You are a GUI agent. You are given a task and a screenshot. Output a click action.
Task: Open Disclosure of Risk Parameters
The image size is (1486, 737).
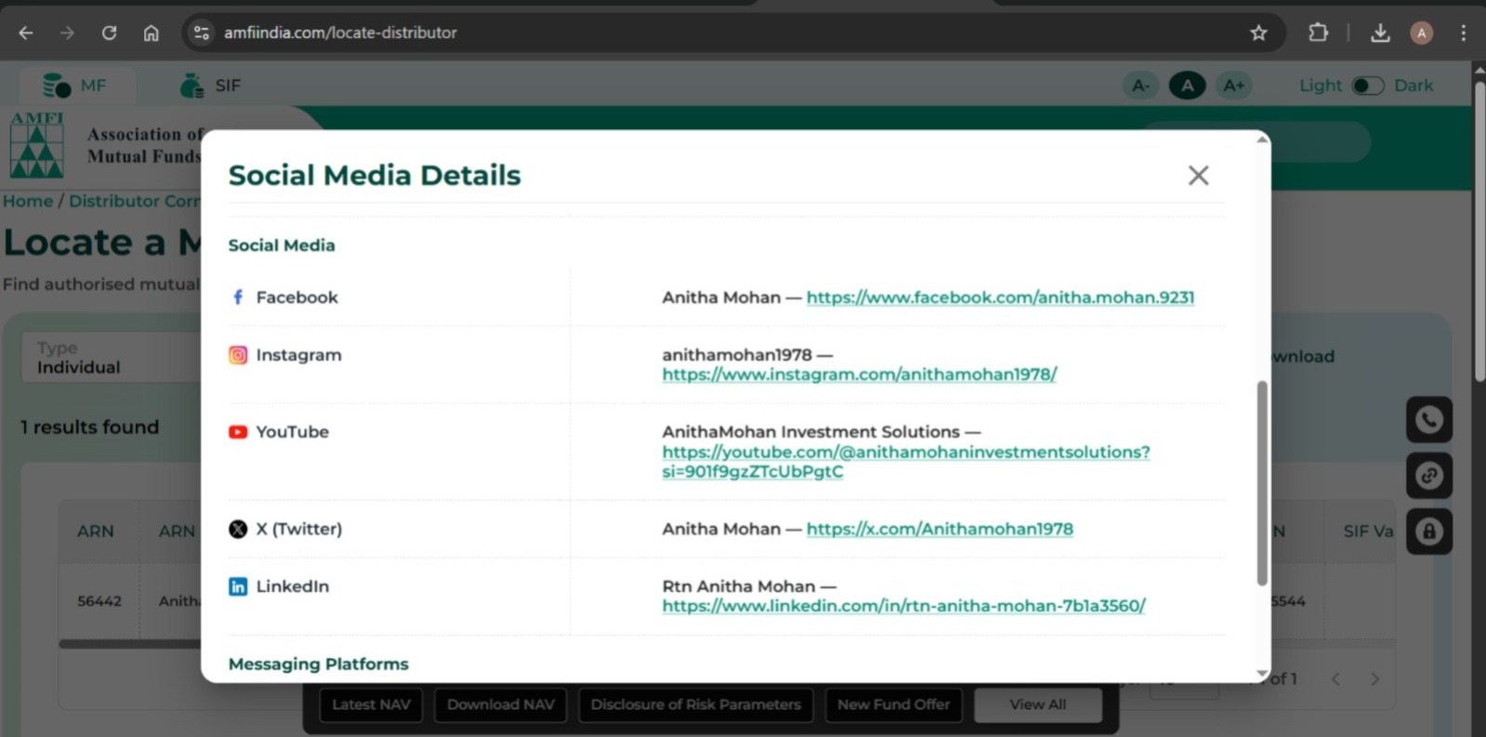pos(695,704)
